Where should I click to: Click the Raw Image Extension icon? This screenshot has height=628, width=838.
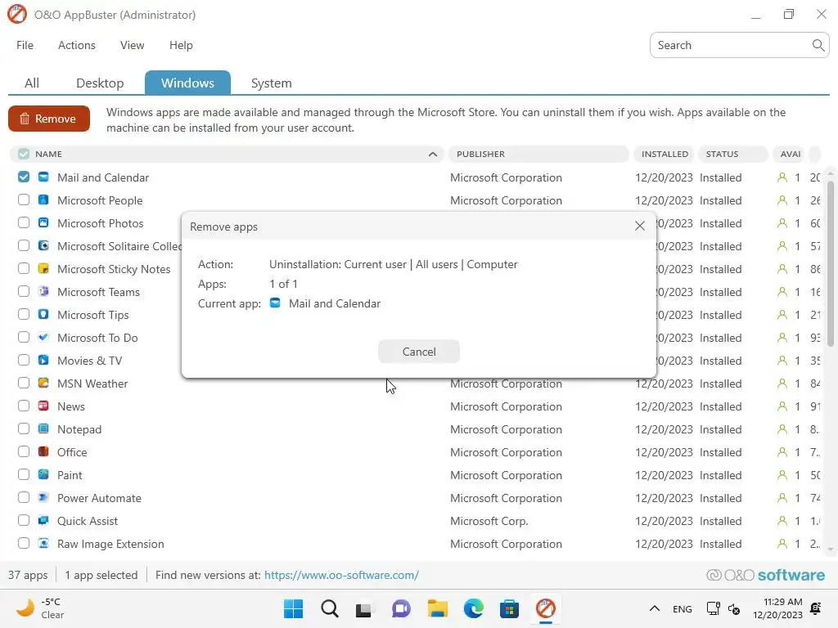pyautogui.click(x=43, y=544)
